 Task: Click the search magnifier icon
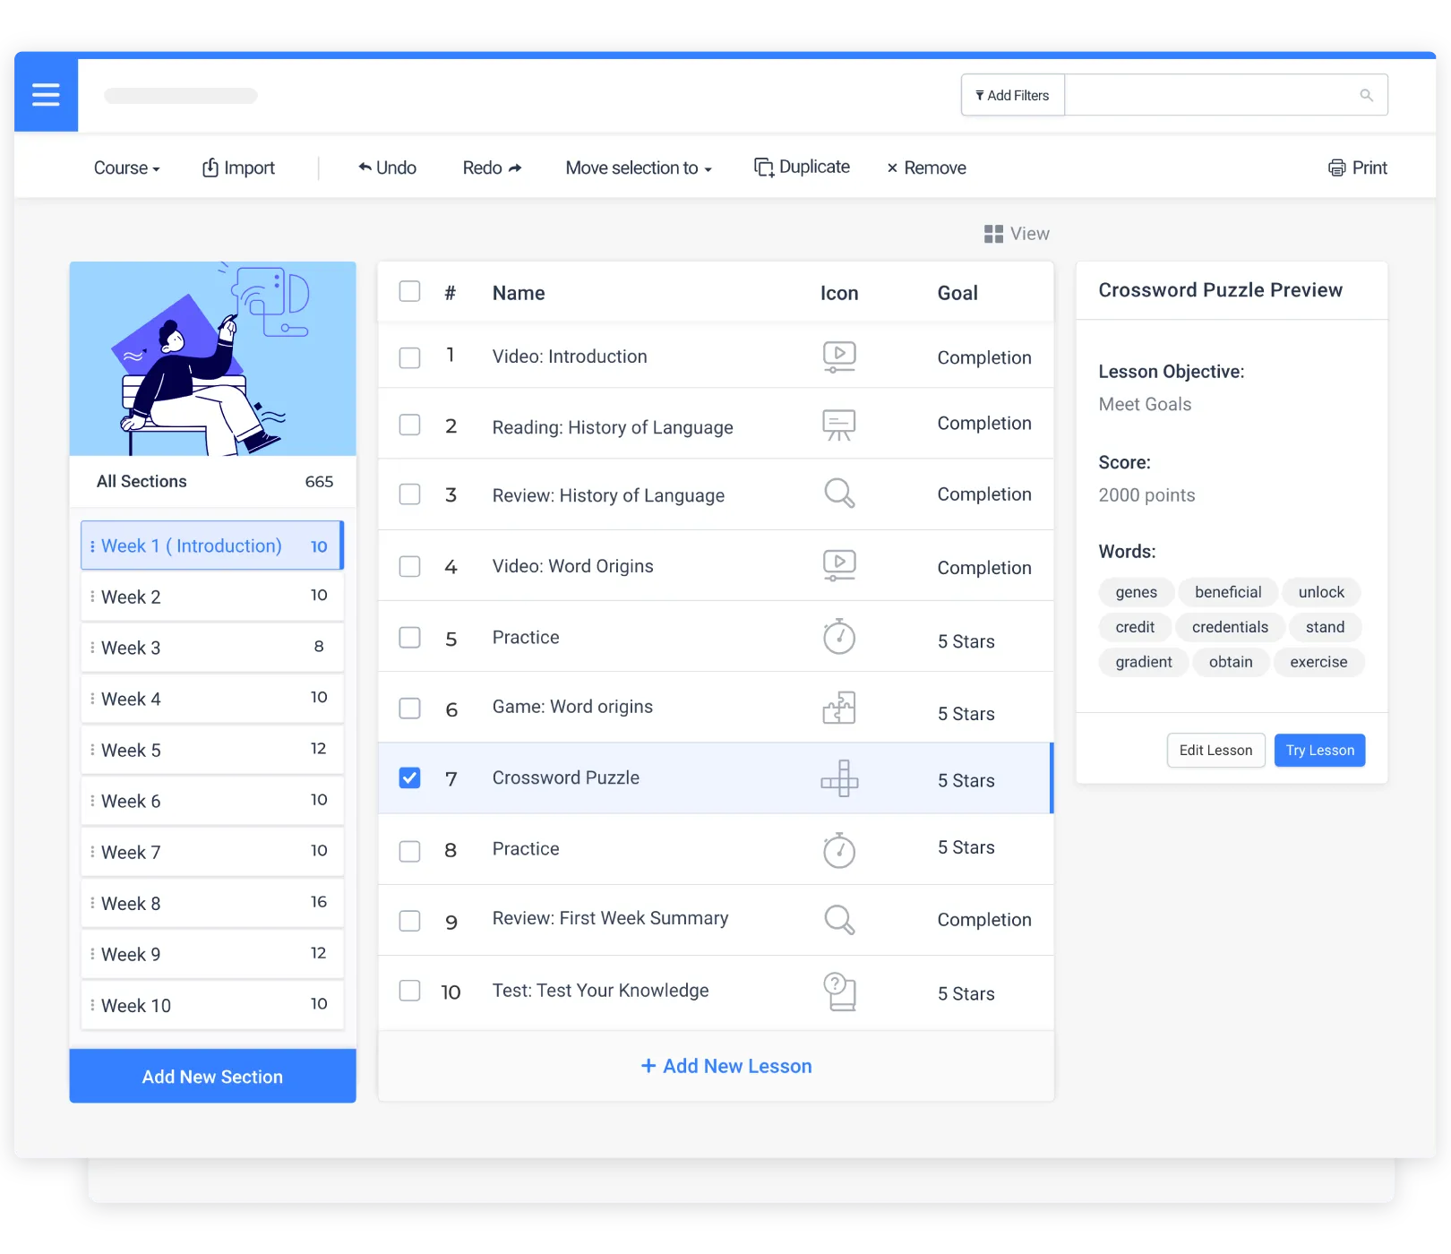[x=1366, y=95]
